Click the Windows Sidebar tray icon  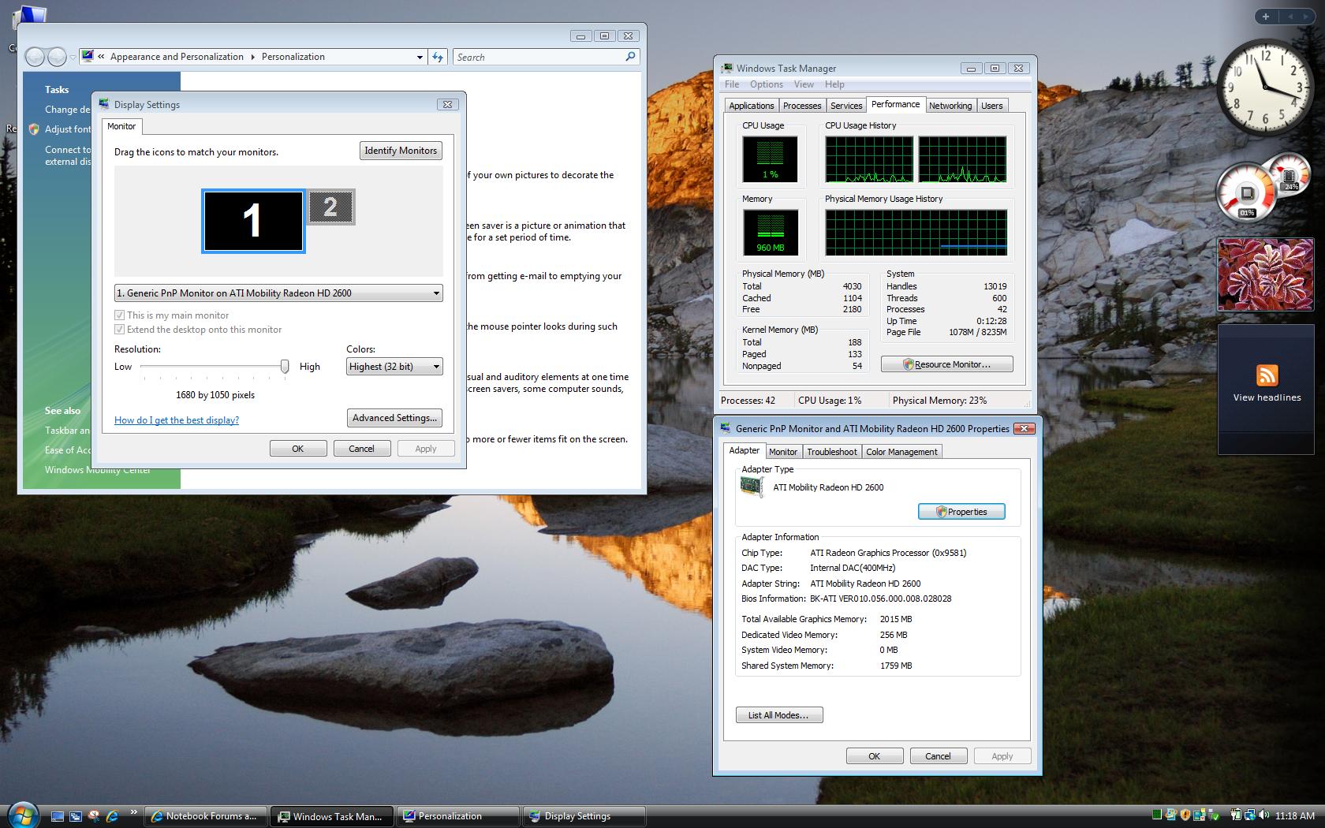[1199, 815]
